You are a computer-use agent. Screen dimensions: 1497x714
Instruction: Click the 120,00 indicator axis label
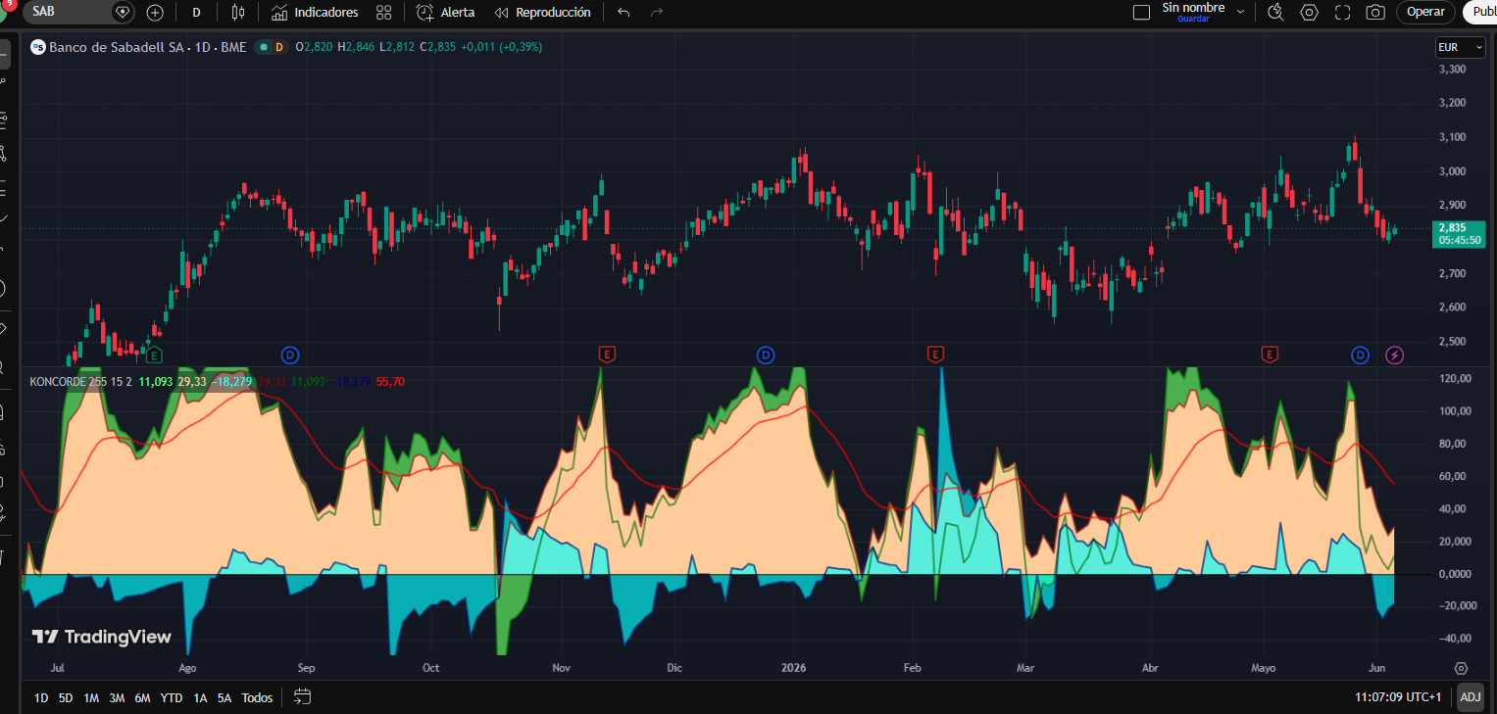coord(1454,379)
